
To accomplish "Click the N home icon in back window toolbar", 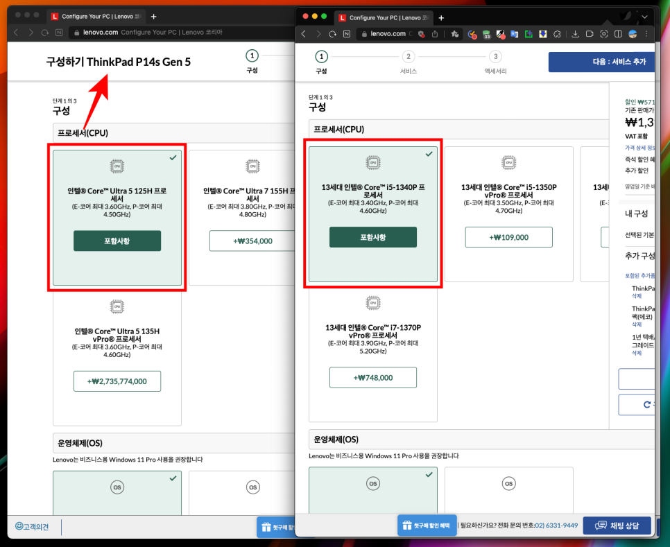I will click(59, 33).
